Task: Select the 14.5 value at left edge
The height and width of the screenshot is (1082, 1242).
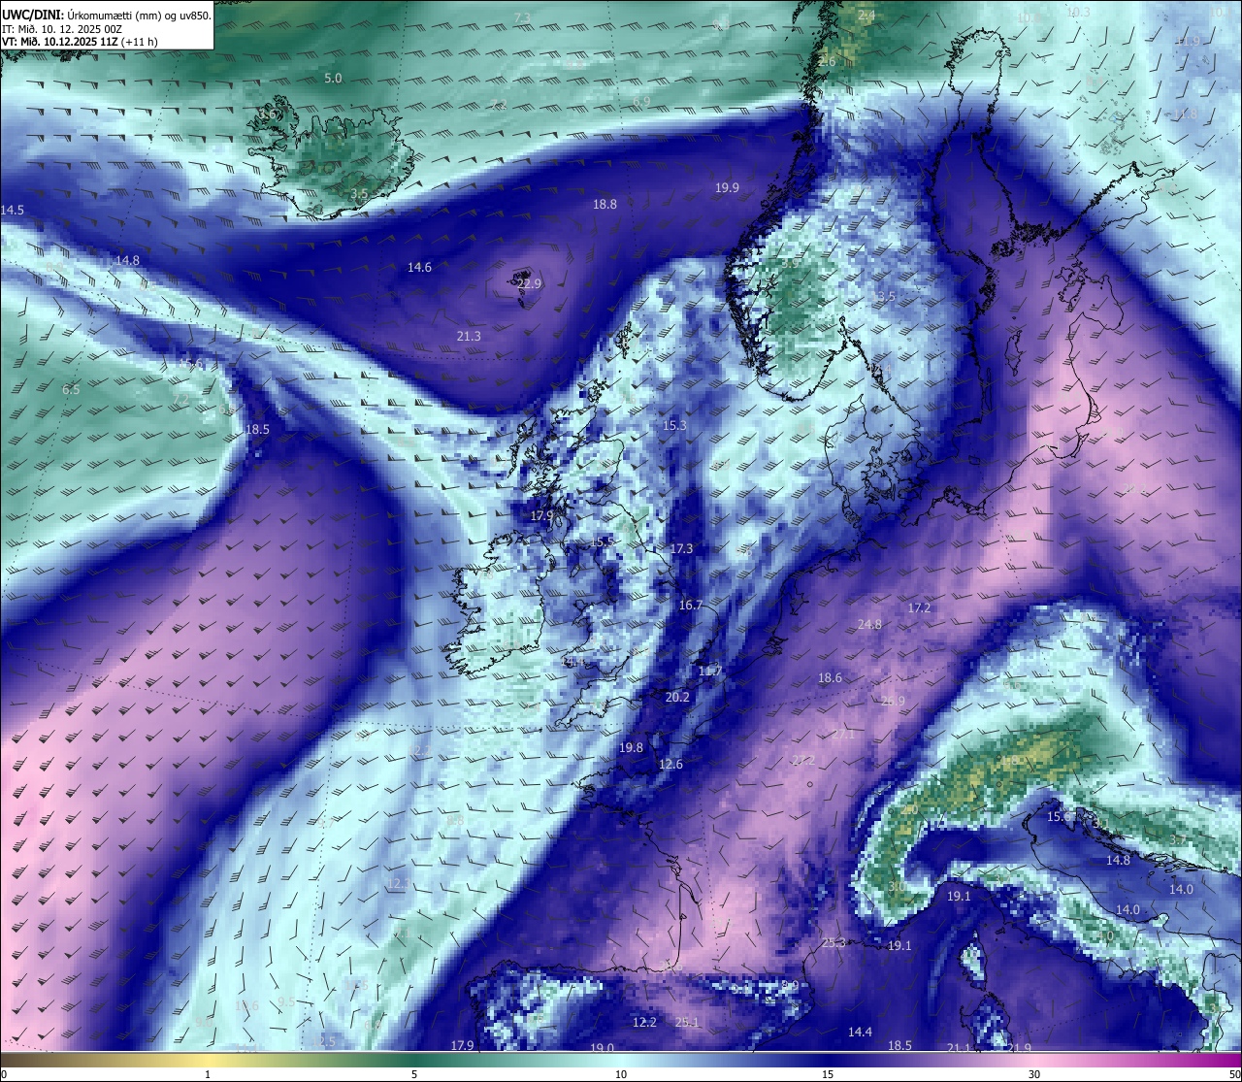Action: 13,211
